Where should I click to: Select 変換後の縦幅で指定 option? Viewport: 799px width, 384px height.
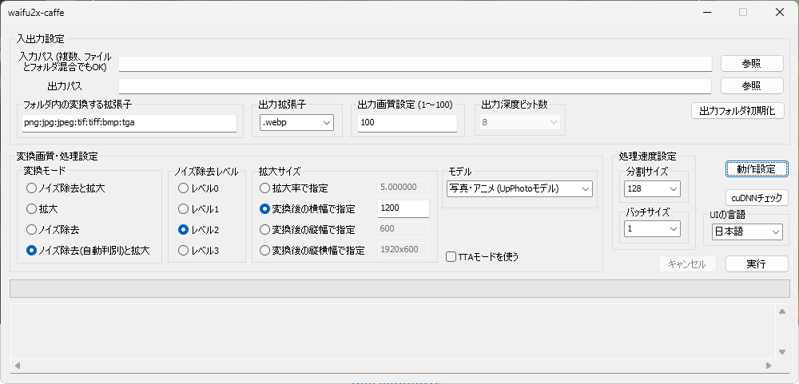[265, 230]
